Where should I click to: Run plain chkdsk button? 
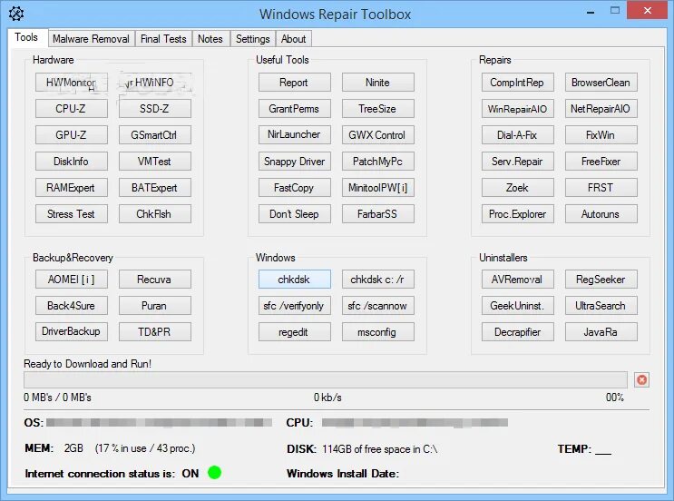(x=295, y=280)
